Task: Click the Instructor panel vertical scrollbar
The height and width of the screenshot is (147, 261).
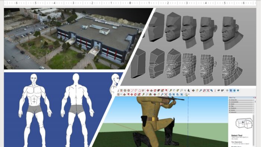Action: pyautogui.click(x=254, y=130)
